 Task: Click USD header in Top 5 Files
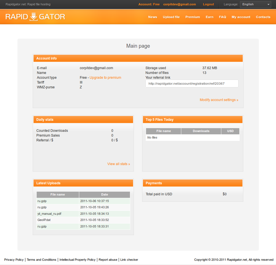(230, 131)
